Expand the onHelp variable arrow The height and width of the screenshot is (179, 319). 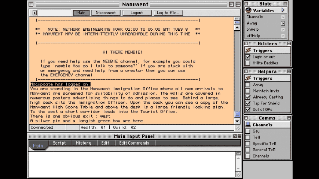283,30
